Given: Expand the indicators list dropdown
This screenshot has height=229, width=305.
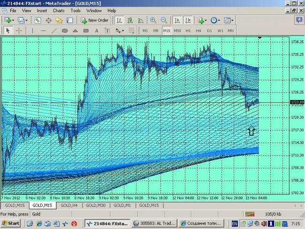Looking at the screenshot, I should coord(206,20).
